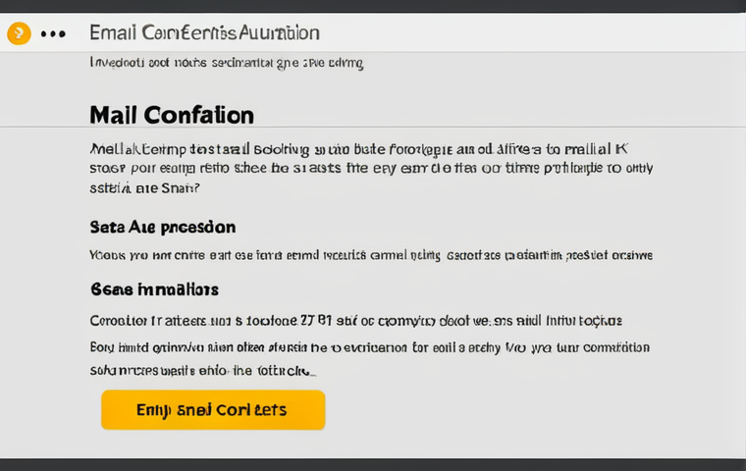Click first line of the Mail Confation paragraph
Image resolution: width=746 pixels, height=471 pixels.
click(359, 149)
